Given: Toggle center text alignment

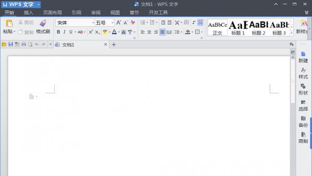Looking at the screenshot, I should (x=149, y=32).
